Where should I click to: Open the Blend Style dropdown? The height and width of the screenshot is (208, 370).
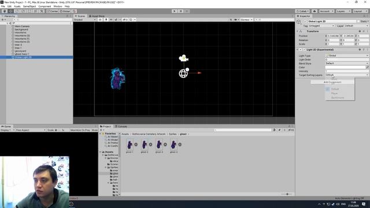coord(347,64)
